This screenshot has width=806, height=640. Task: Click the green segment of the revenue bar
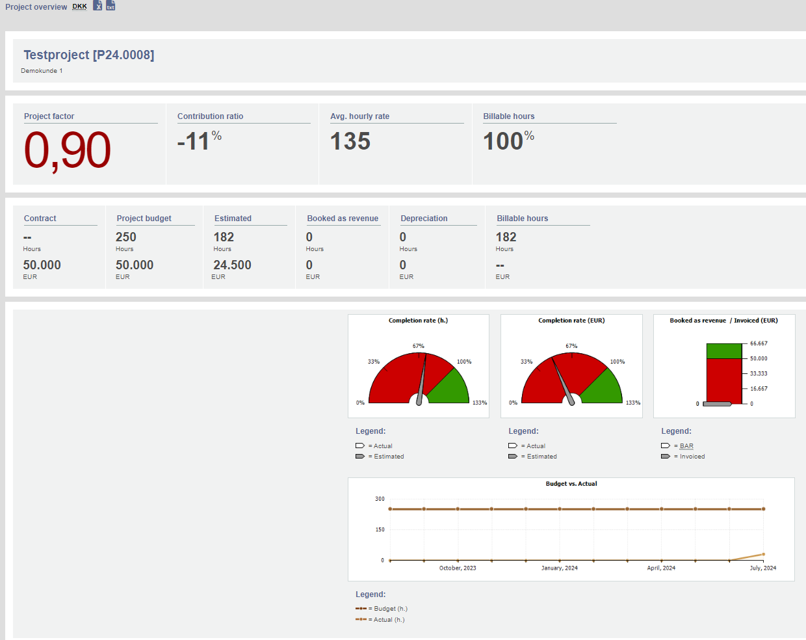pyautogui.click(x=724, y=351)
